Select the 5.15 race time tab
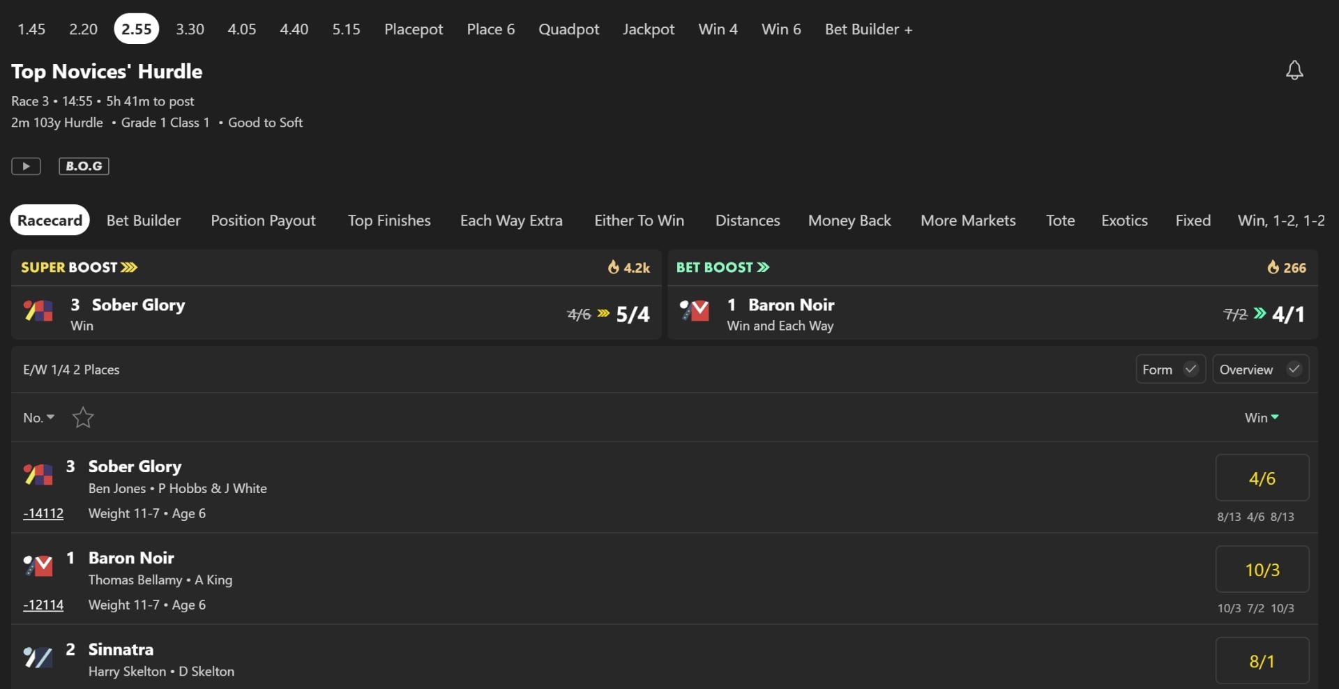Viewport: 1339px width, 689px height. tap(346, 29)
